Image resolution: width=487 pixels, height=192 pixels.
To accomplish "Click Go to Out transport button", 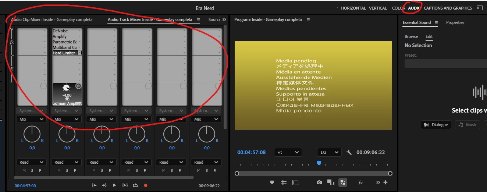I will [104, 185].
